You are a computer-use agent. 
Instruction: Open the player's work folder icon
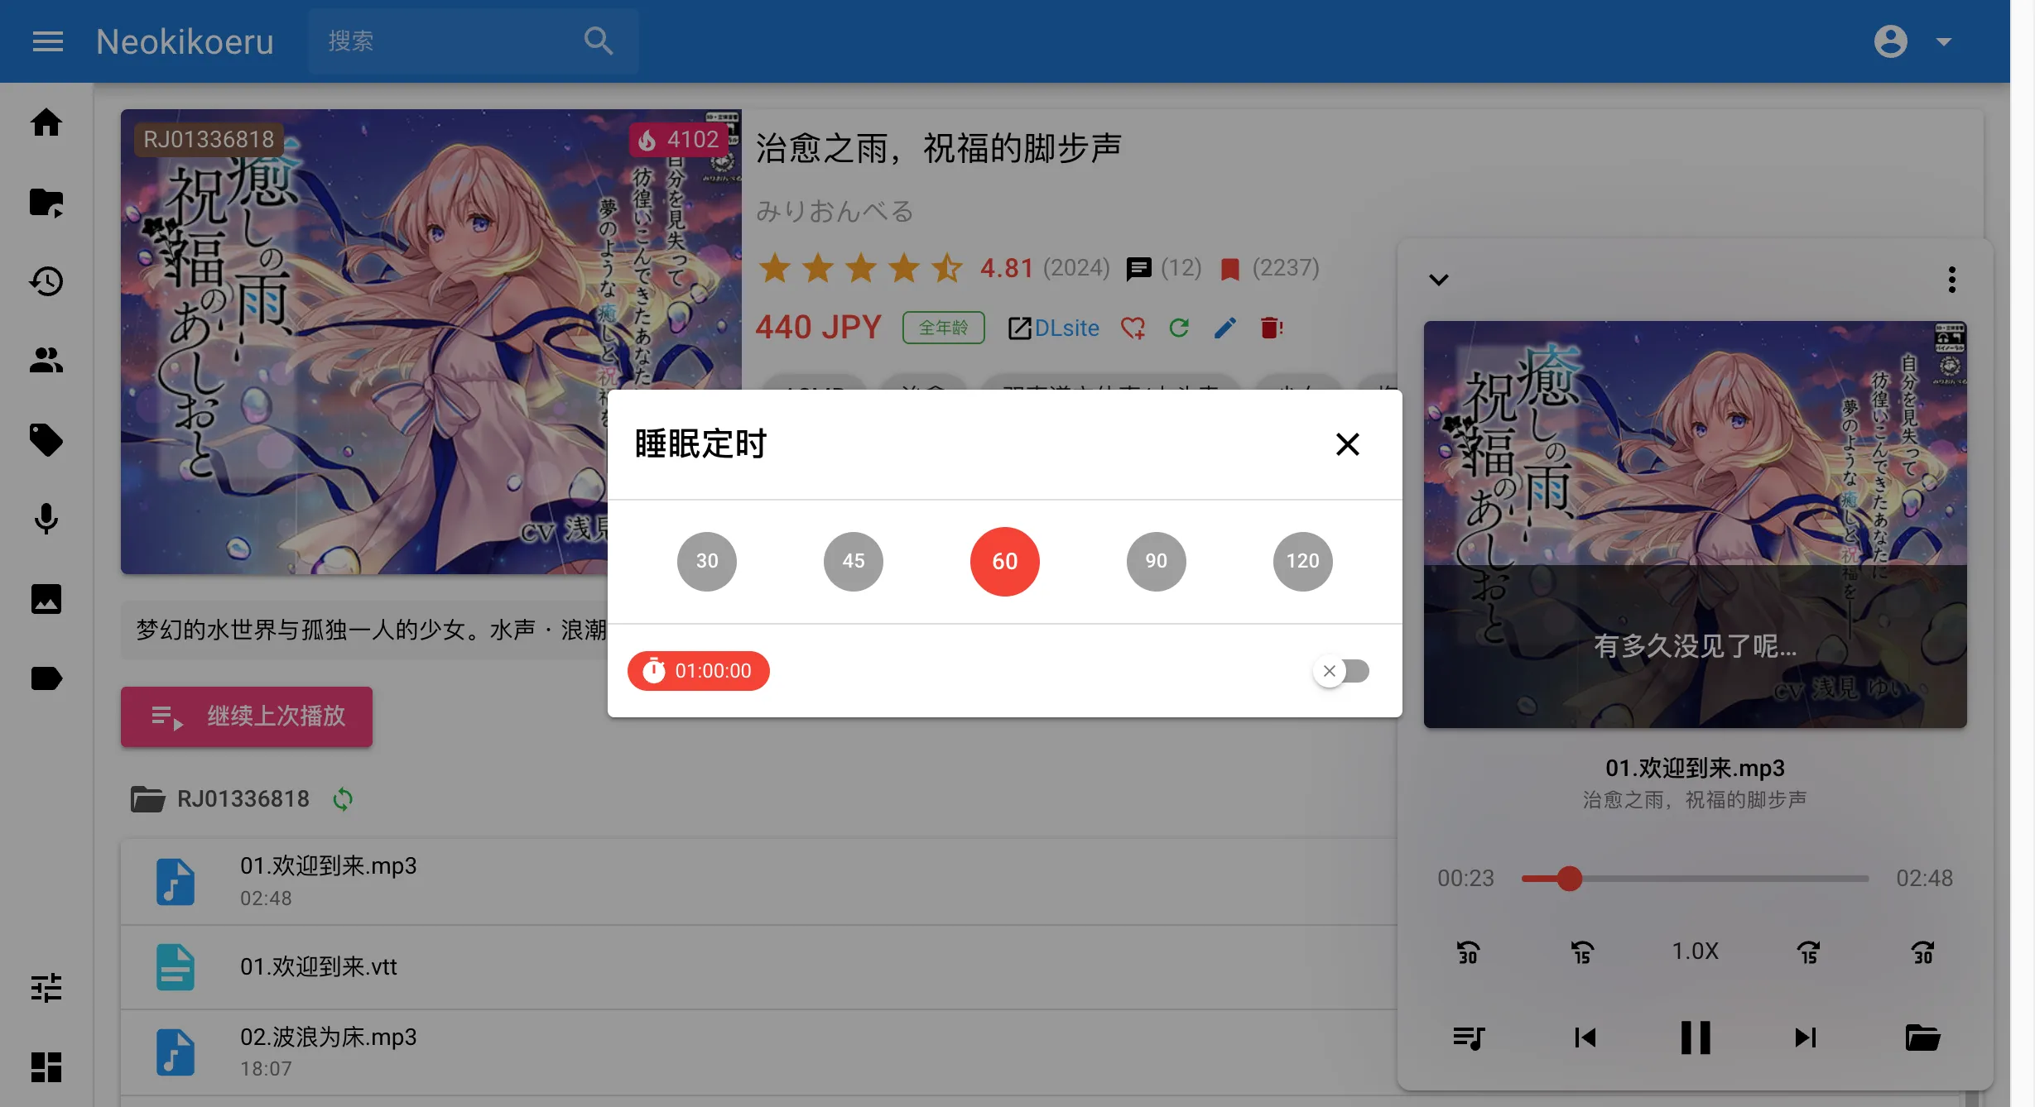1922,1038
